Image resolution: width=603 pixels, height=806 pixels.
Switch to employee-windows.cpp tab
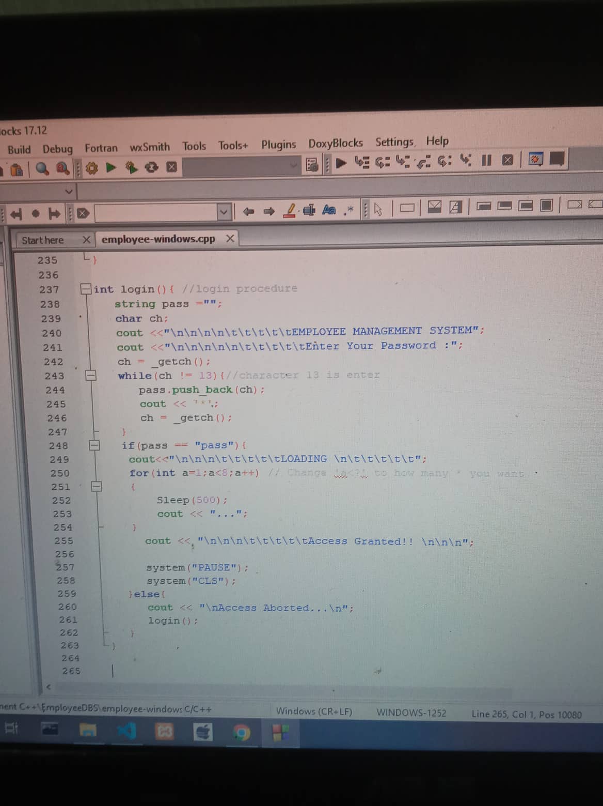(158, 239)
